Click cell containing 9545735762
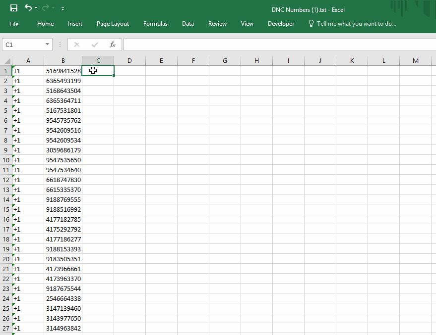 [63, 120]
